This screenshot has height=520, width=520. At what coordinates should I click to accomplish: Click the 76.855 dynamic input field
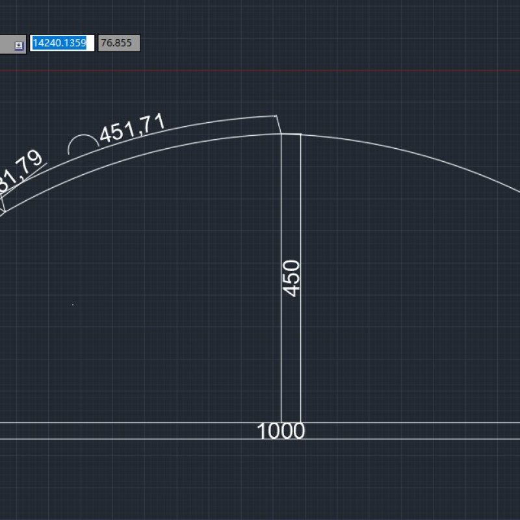[x=119, y=43]
